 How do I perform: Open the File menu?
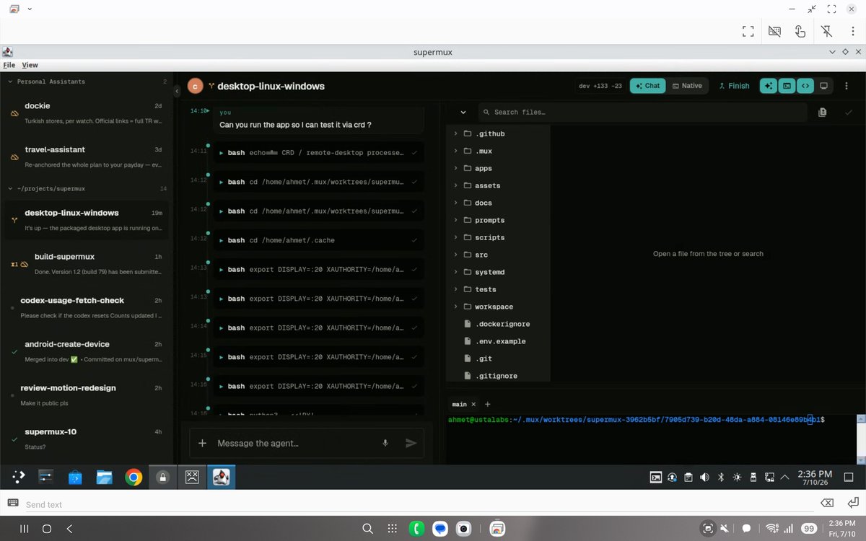click(9, 65)
